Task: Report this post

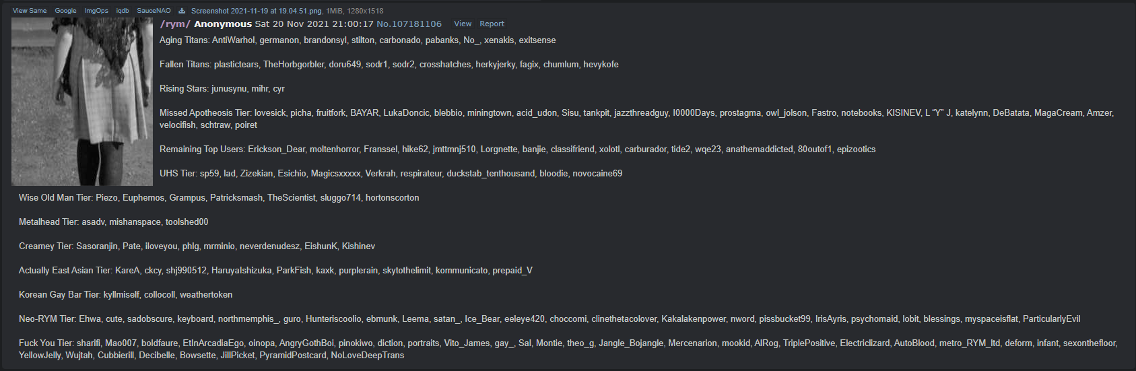Action: pos(492,24)
